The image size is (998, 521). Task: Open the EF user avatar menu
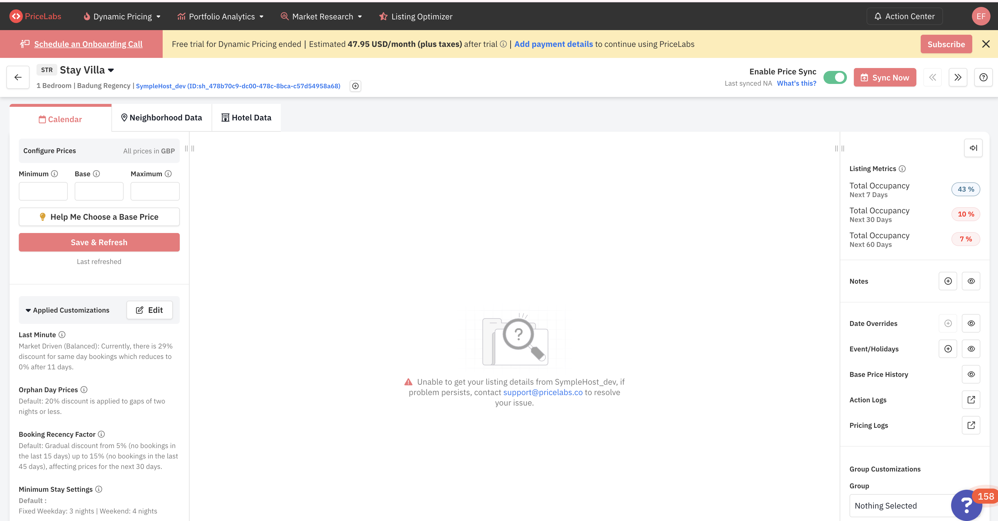point(981,16)
